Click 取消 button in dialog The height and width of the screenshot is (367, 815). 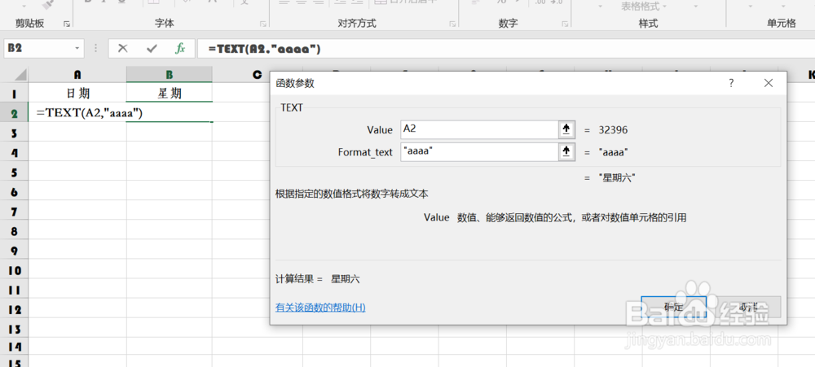[x=748, y=307]
